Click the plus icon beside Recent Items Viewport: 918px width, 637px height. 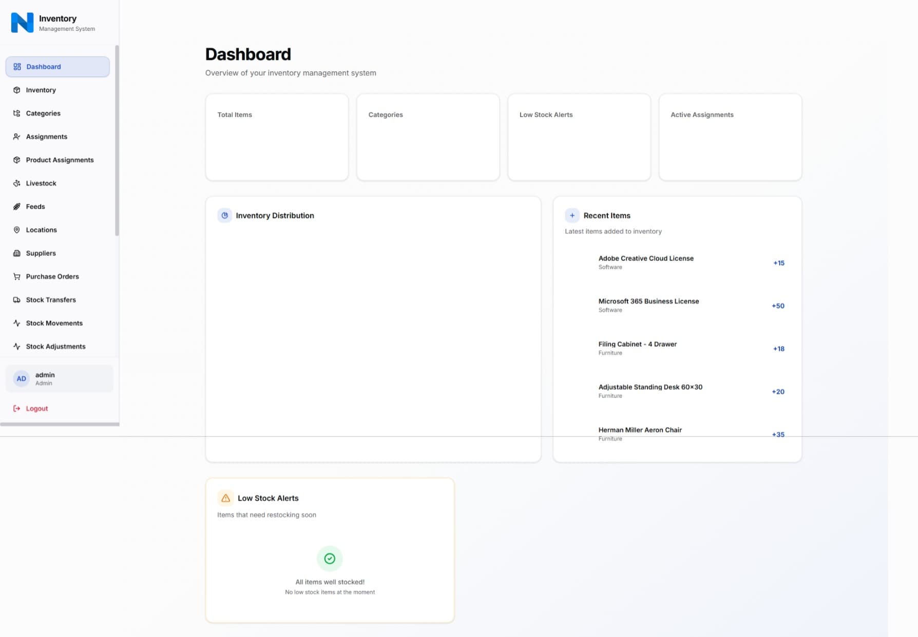click(572, 215)
